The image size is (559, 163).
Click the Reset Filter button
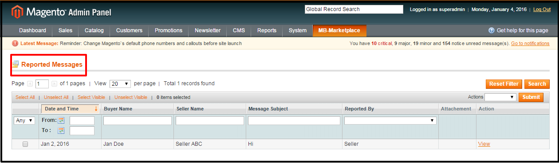(504, 84)
